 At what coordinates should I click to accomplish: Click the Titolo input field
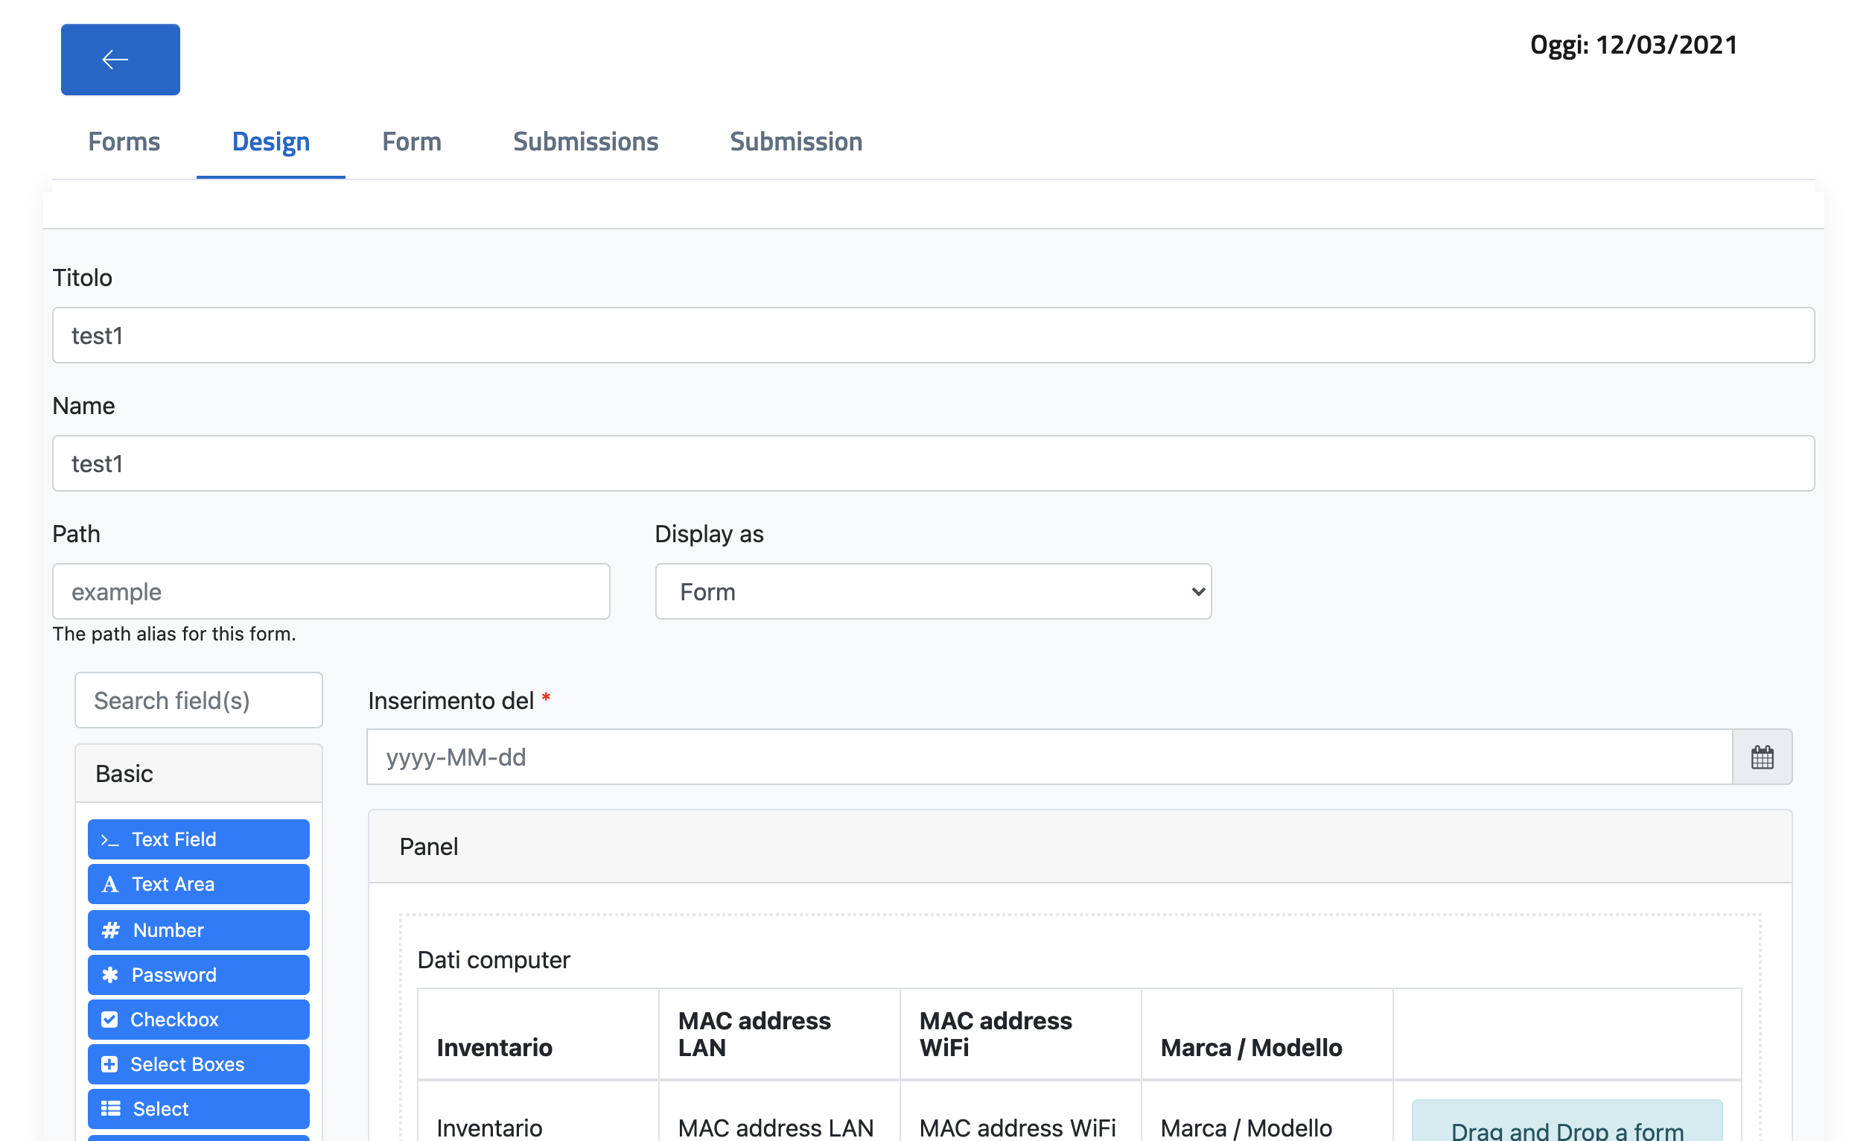pyautogui.click(x=932, y=335)
